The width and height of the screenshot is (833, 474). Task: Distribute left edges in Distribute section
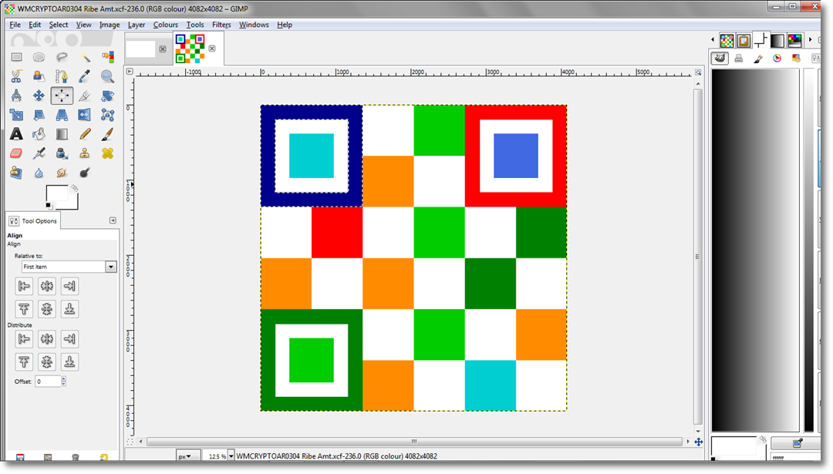(x=24, y=338)
